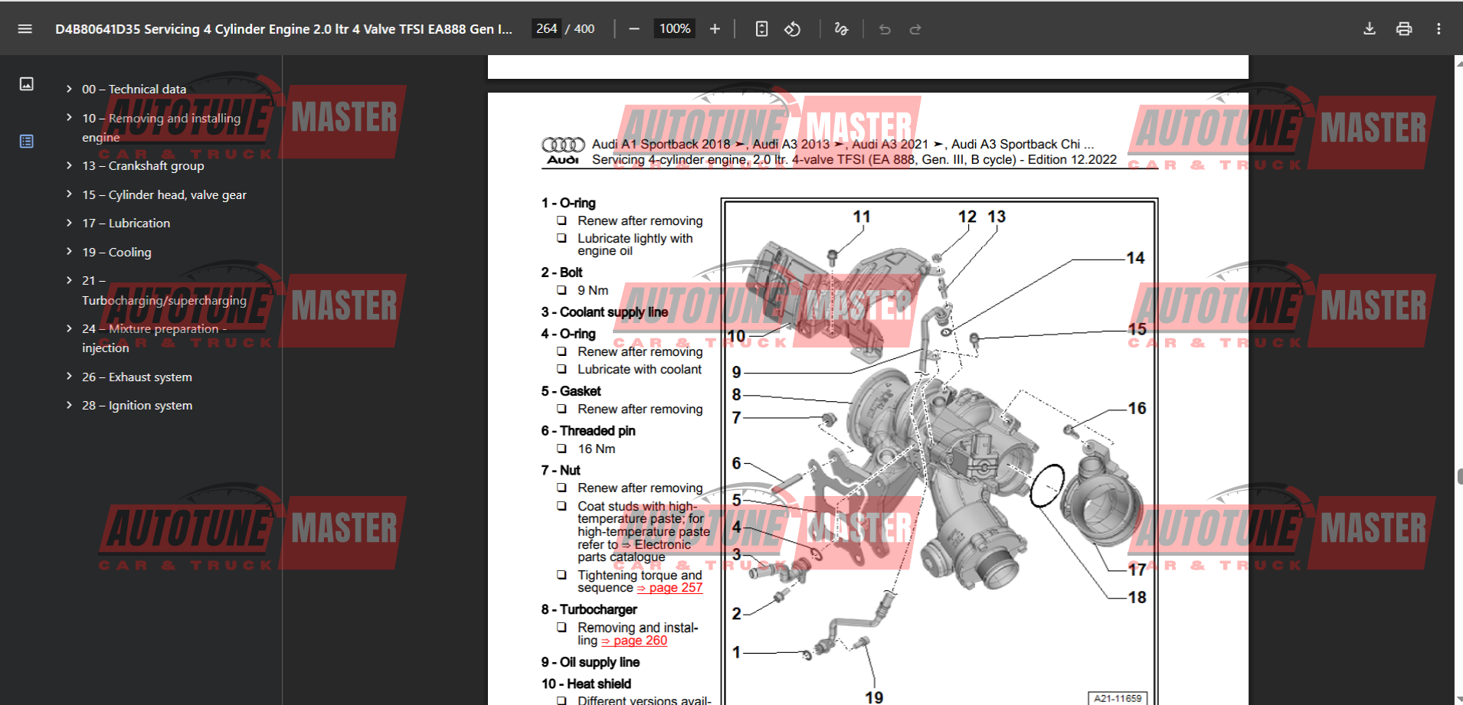Expand the 17 – Lubrication chapter
Image resolution: width=1463 pixels, height=705 pixels.
[69, 223]
